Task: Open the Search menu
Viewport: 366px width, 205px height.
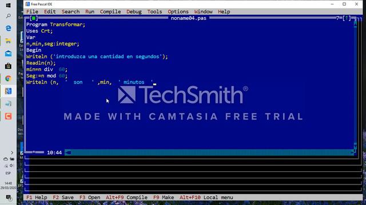Action: (x=70, y=11)
